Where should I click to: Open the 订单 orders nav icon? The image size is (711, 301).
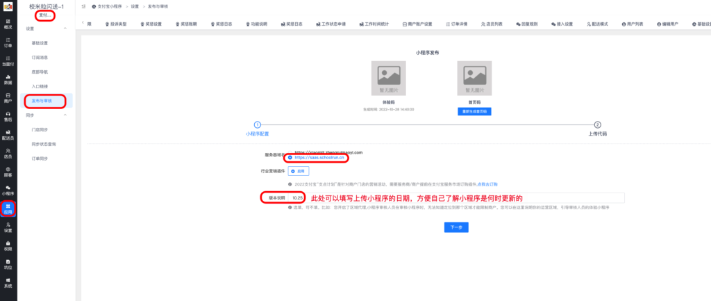(x=8, y=42)
